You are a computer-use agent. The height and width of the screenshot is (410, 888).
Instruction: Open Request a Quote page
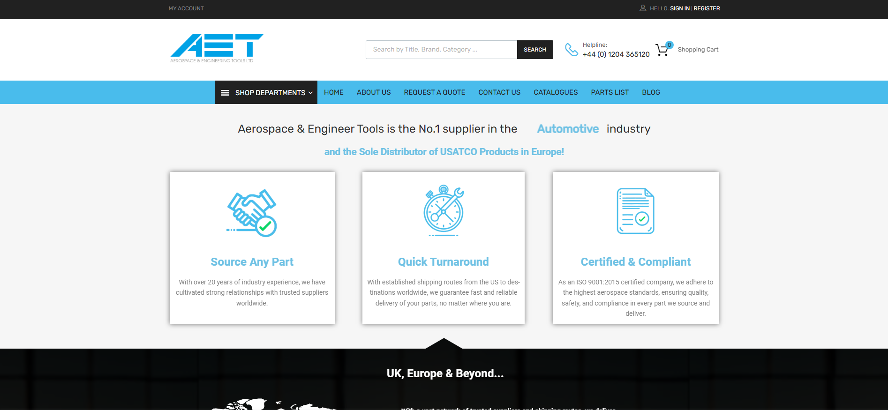(435, 92)
